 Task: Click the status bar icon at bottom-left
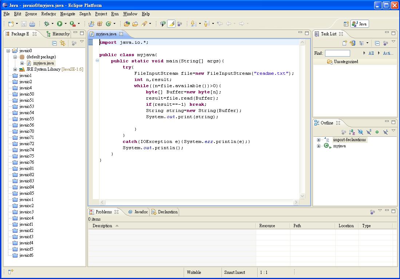pos(11,272)
